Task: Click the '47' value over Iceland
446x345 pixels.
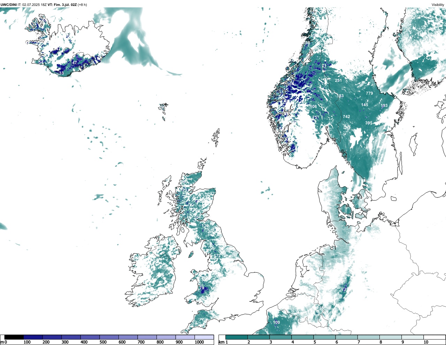Action: [x=75, y=63]
